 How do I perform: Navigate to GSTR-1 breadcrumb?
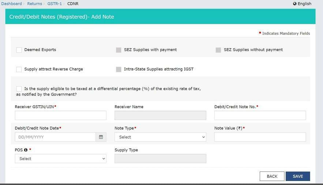point(55,4)
